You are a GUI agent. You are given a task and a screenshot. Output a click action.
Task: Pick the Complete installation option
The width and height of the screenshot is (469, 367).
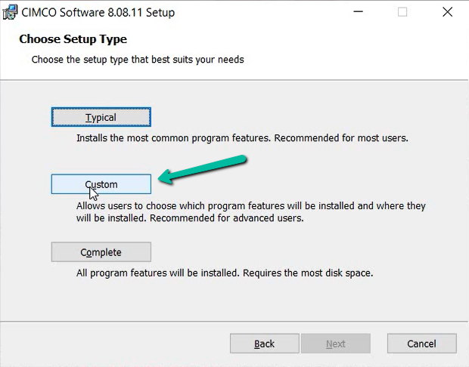[x=101, y=252]
